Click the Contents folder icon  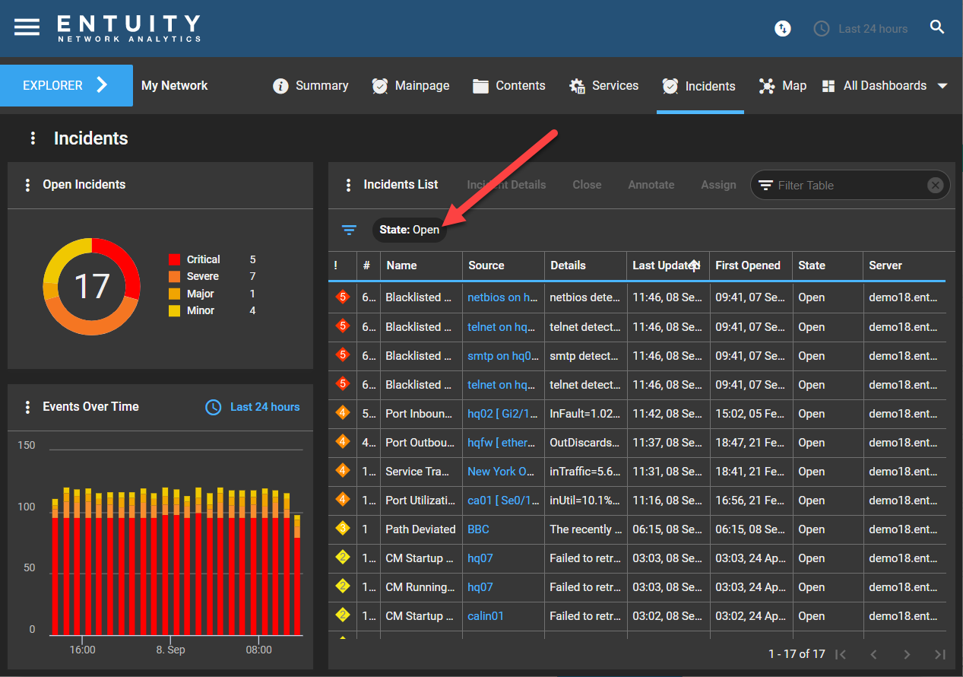[x=480, y=86]
